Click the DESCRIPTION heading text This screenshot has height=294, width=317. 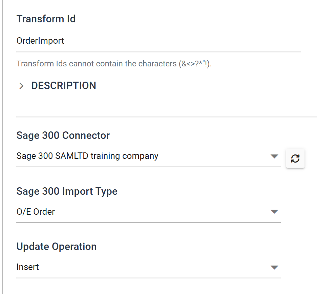(64, 86)
